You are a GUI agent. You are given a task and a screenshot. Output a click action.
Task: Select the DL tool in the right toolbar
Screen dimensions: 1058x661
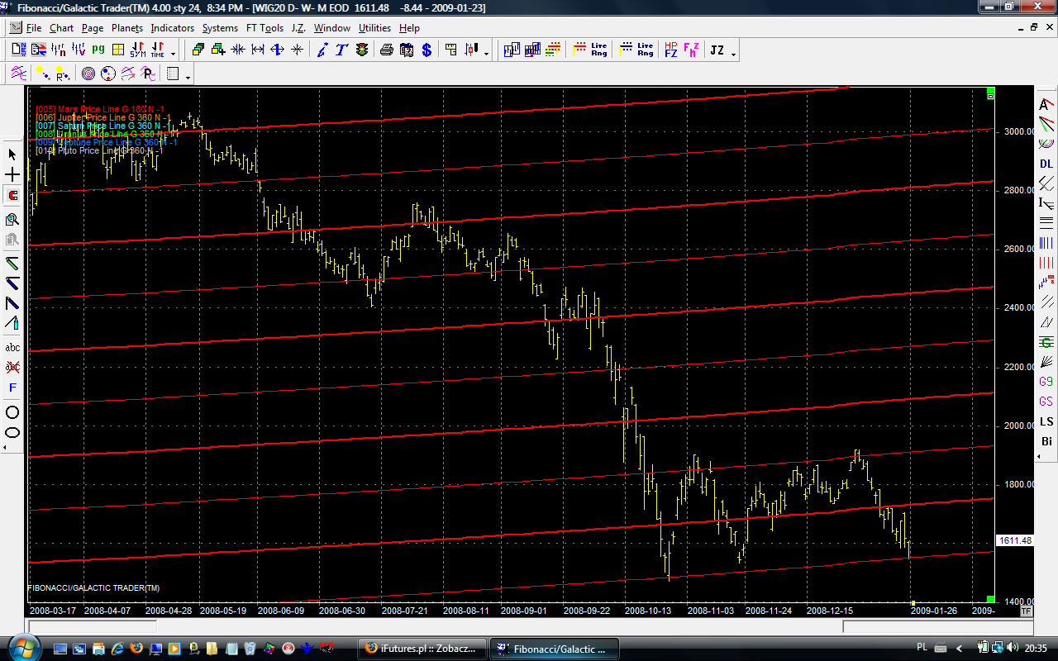[1046, 164]
